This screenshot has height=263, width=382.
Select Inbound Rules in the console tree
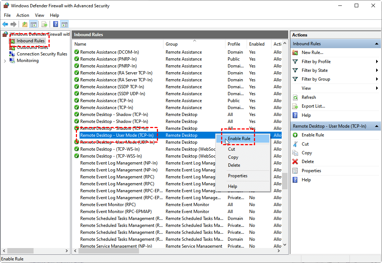point(30,40)
